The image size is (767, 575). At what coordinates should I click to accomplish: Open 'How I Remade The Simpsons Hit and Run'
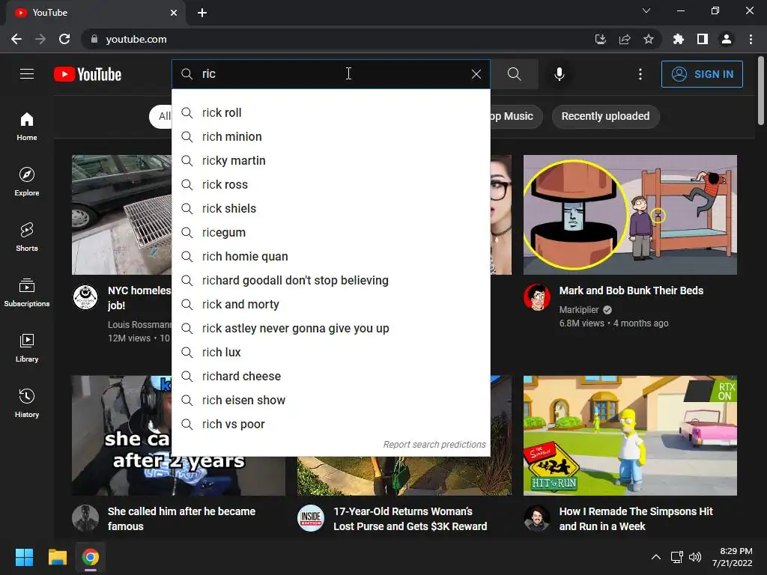click(x=636, y=519)
